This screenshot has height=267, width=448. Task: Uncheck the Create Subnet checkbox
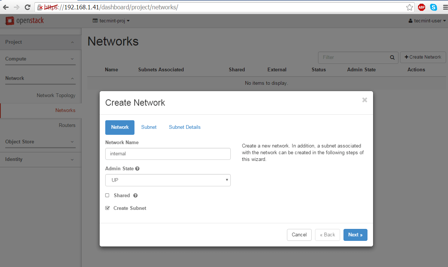(x=108, y=208)
